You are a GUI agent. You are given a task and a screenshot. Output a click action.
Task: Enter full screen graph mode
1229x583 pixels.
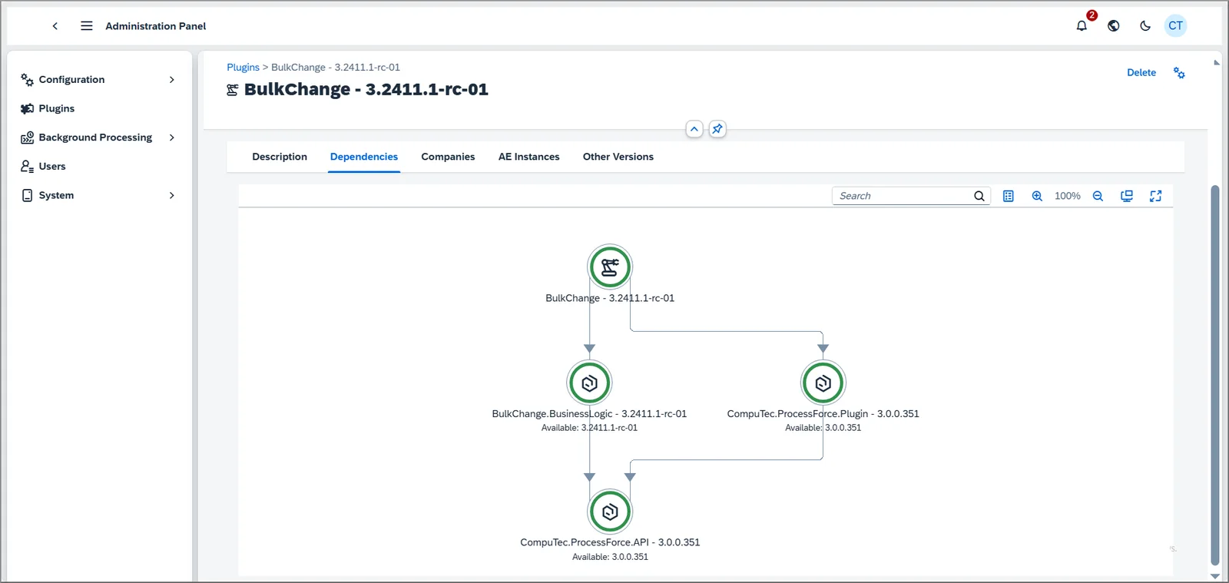pyautogui.click(x=1155, y=196)
